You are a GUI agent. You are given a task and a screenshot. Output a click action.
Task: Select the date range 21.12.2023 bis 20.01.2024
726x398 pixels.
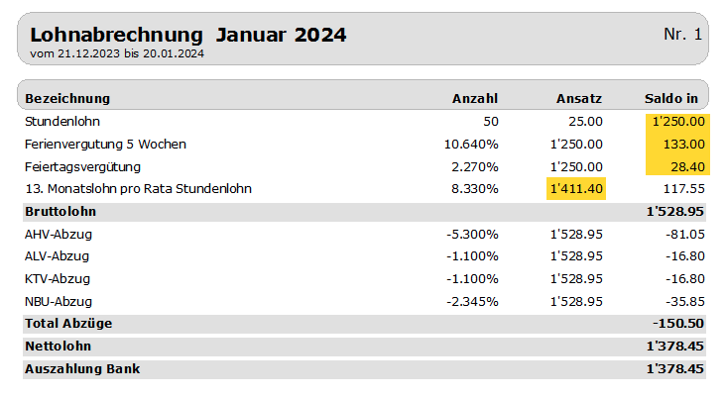click(x=131, y=53)
